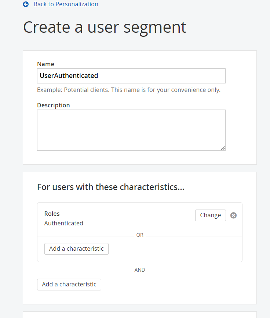Click into the Description text area
This screenshot has height=318, width=270.
131,130
